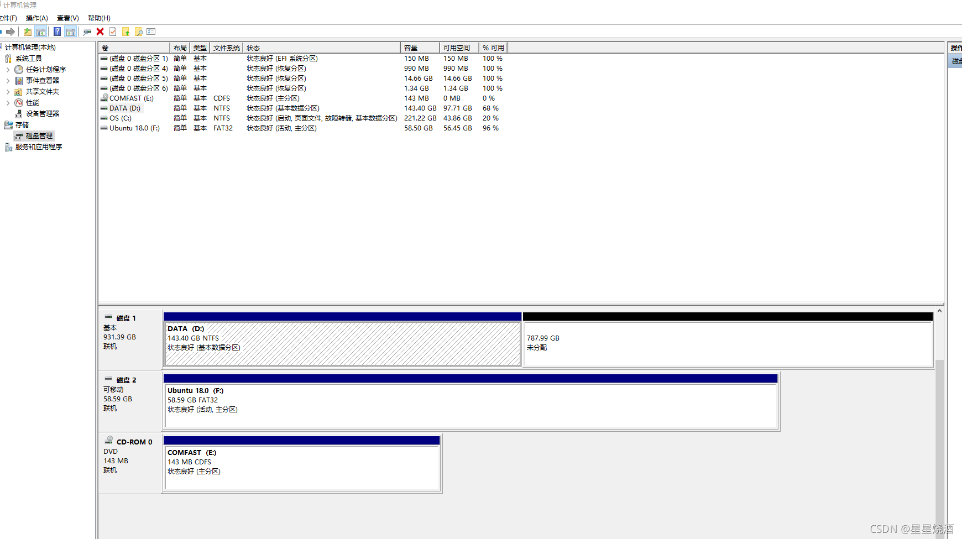Viewport: 962px width, 539px height.
Task: Click the 143.40 GB capacity cell
Action: (420, 108)
